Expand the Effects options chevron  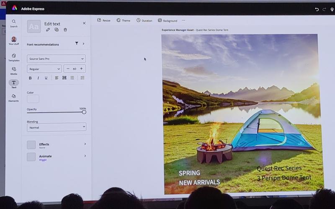(85, 144)
